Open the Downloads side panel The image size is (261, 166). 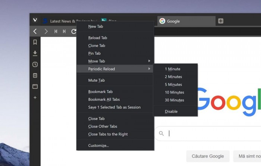pyautogui.click(x=35, y=53)
